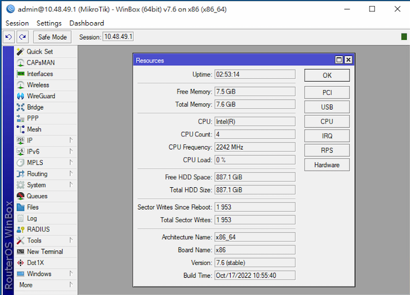Expand the Routing submenu arrow
This screenshot has height=295, width=410.
(71, 173)
